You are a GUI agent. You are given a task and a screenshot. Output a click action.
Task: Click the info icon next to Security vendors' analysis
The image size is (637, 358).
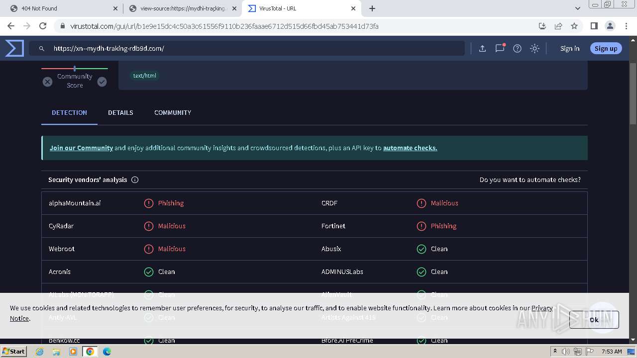(x=135, y=179)
